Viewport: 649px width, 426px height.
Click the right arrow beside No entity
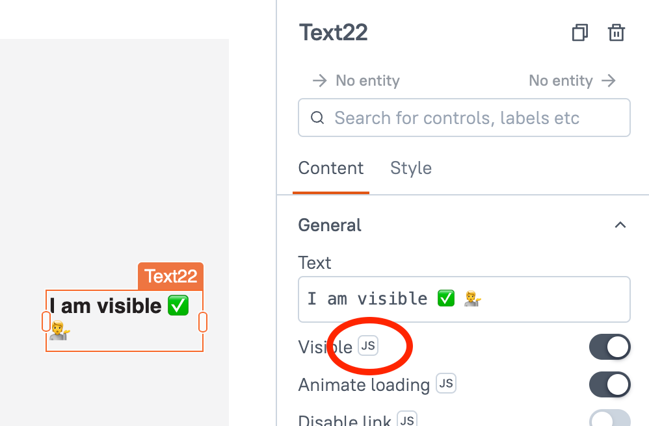click(609, 81)
